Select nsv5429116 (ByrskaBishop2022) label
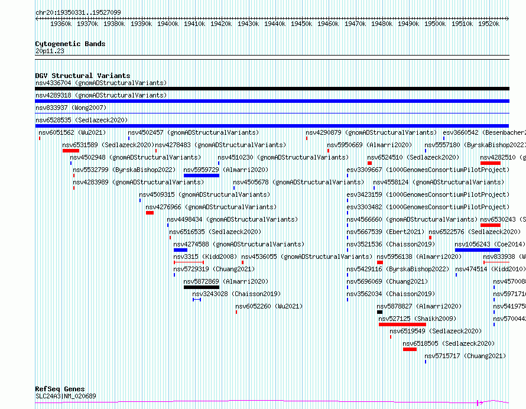Image resolution: width=526 pixels, height=409 pixels. pos(398,269)
